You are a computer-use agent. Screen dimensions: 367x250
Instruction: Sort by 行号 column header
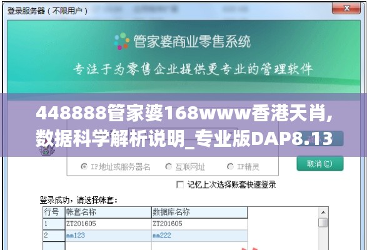(x=54, y=212)
